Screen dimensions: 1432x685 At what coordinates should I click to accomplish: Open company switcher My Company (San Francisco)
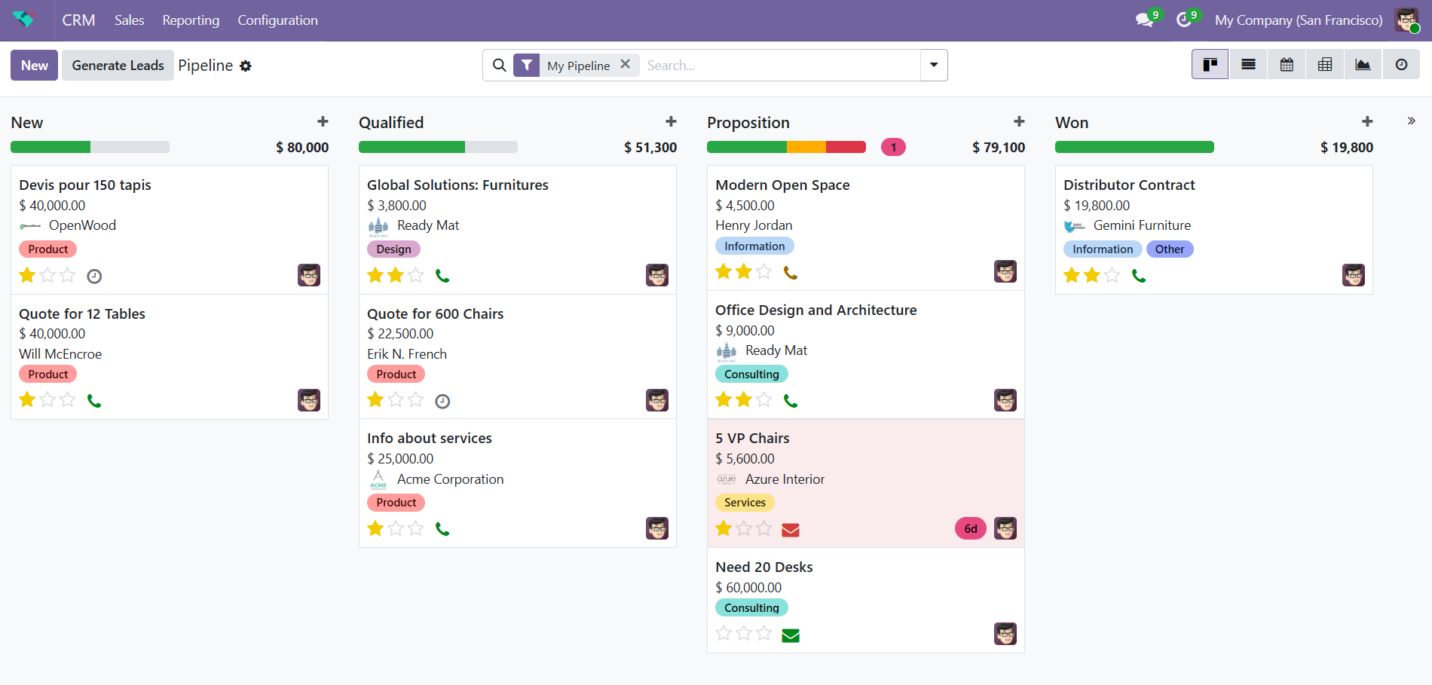tap(1299, 20)
